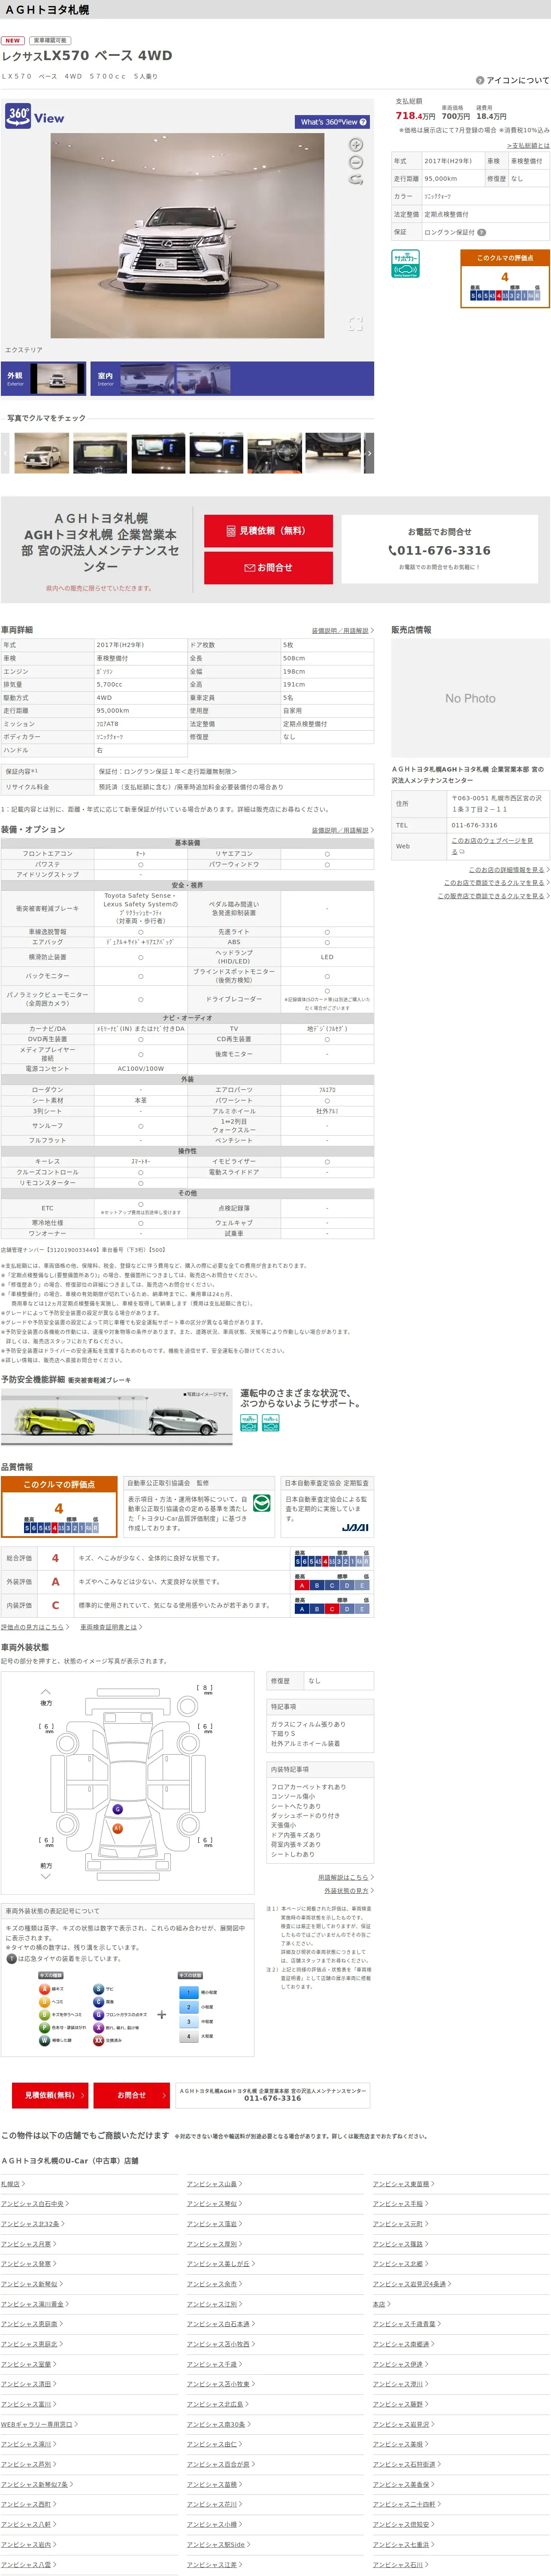This screenshot has width=551, height=2576.
Task: Open 用語解説はこちら link
Action: (x=345, y=1877)
